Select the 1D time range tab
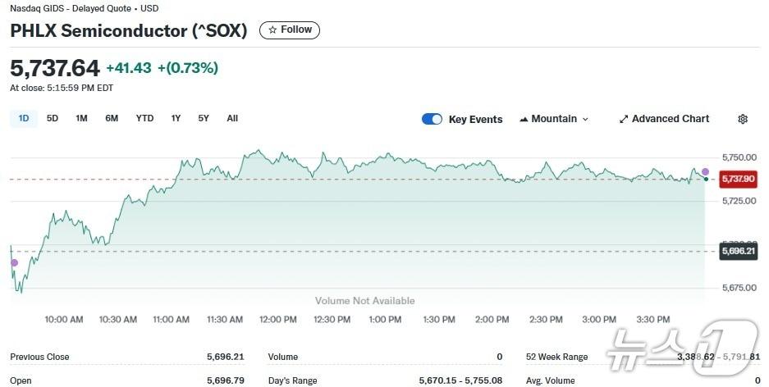Viewport: 769px width, 387px height. click(24, 118)
